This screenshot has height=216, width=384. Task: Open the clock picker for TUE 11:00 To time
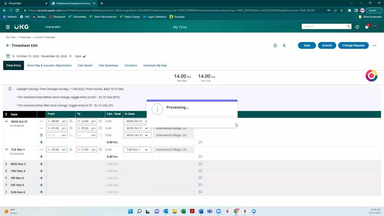[100, 149]
